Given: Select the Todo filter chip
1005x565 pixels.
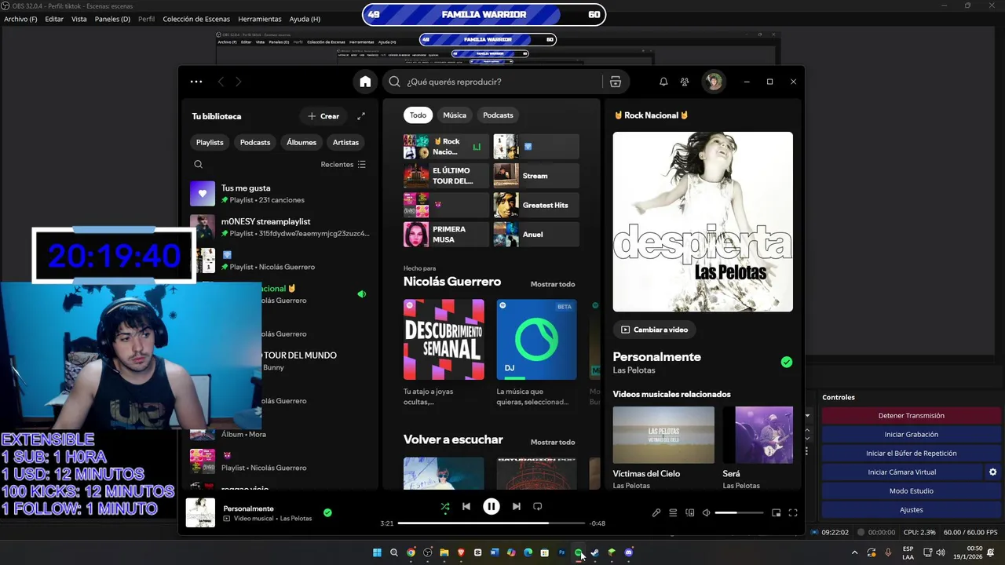Looking at the screenshot, I should (418, 115).
